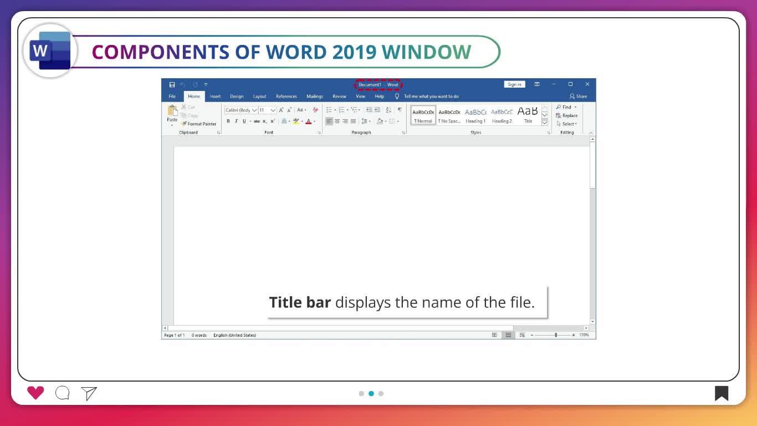Toggle Italic formatting
Screen dimensions: 757x426
236,121
